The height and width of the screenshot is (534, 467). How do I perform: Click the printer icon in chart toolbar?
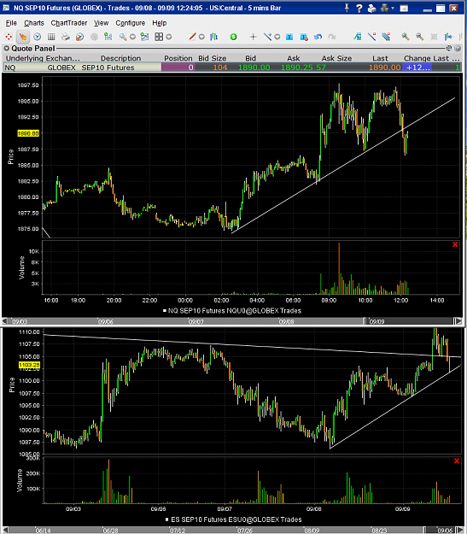pyautogui.click(x=66, y=37)
